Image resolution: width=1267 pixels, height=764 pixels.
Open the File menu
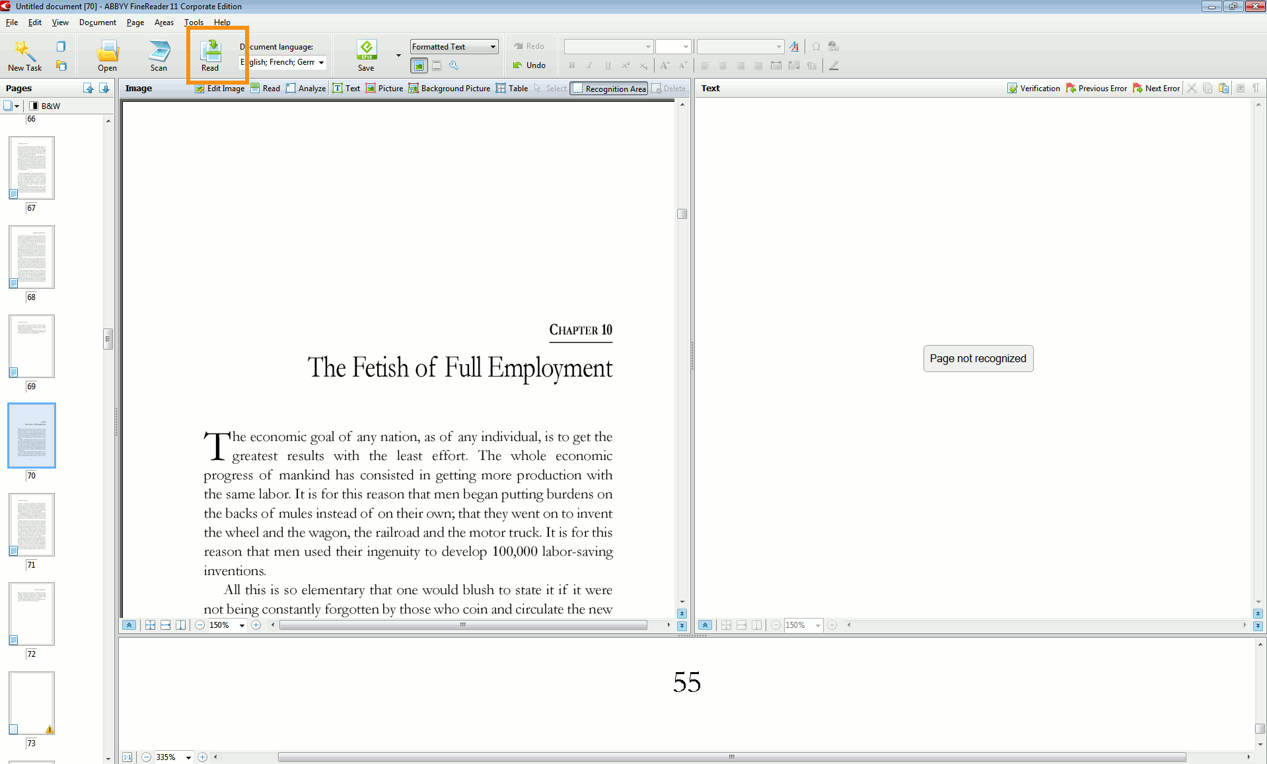[x=12, y=22]
